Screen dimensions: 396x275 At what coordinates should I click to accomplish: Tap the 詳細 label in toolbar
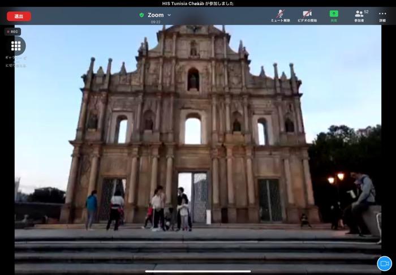382,20
